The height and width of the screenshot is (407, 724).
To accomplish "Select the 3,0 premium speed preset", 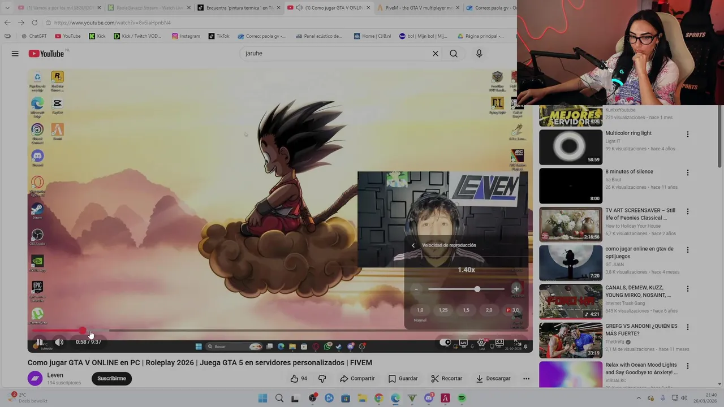I will tap(512, 310).
